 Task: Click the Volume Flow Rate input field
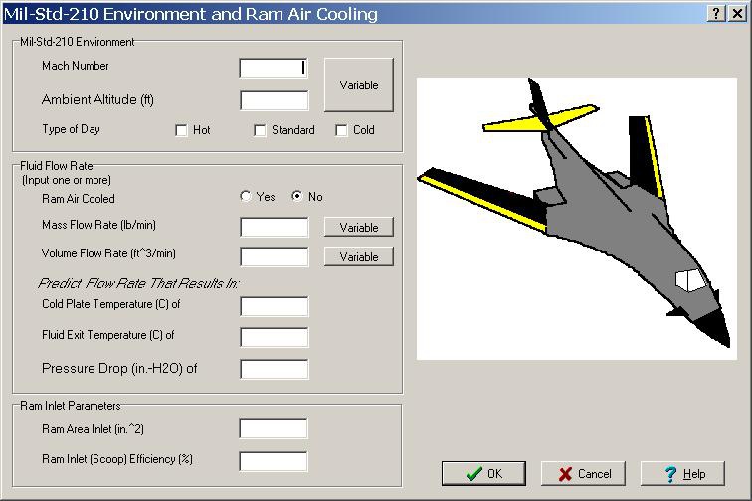coord(274,256)
